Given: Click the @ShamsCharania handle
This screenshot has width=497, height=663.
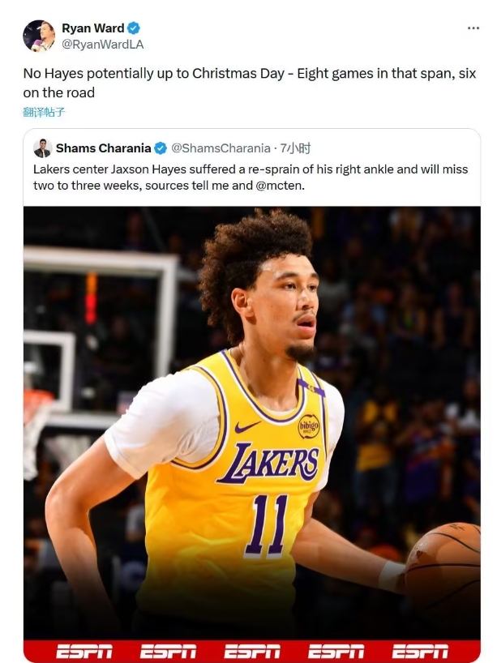Looking at the screenshot, I should 221,148.
